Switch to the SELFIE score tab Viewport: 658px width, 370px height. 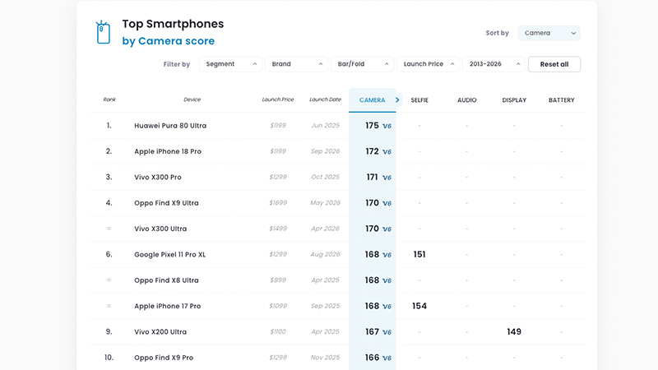coord(419,100)
